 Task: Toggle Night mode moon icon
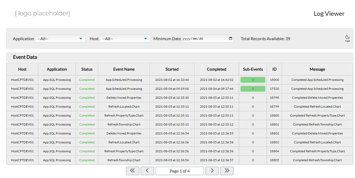point(347,38)
